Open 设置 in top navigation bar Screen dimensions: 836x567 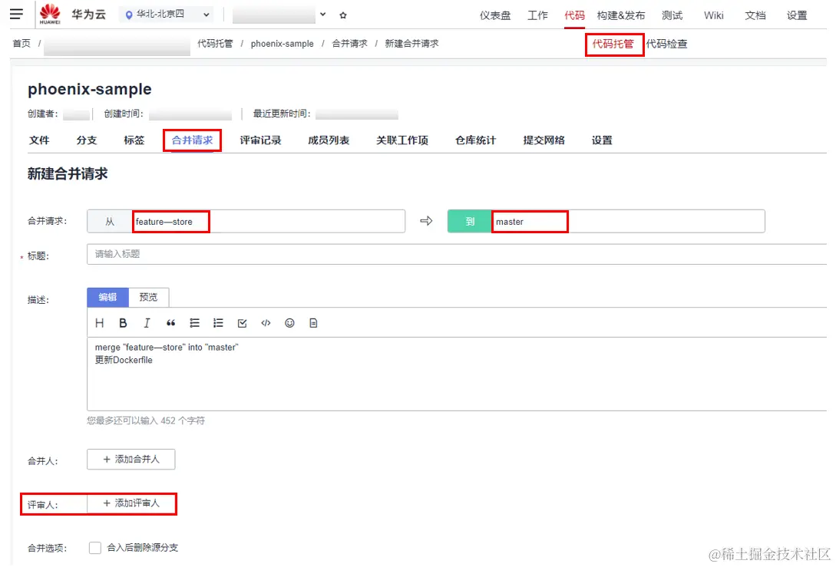(797, 15)
